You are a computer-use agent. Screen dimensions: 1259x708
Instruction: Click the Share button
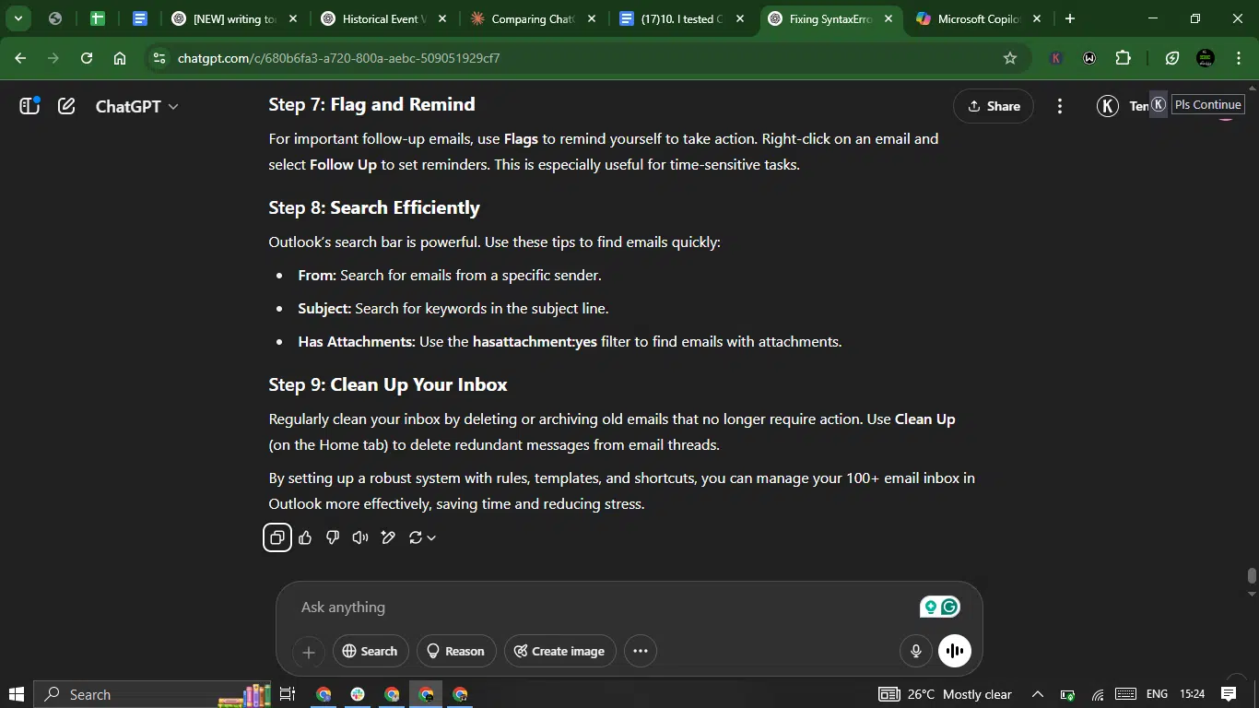[994, 106]
